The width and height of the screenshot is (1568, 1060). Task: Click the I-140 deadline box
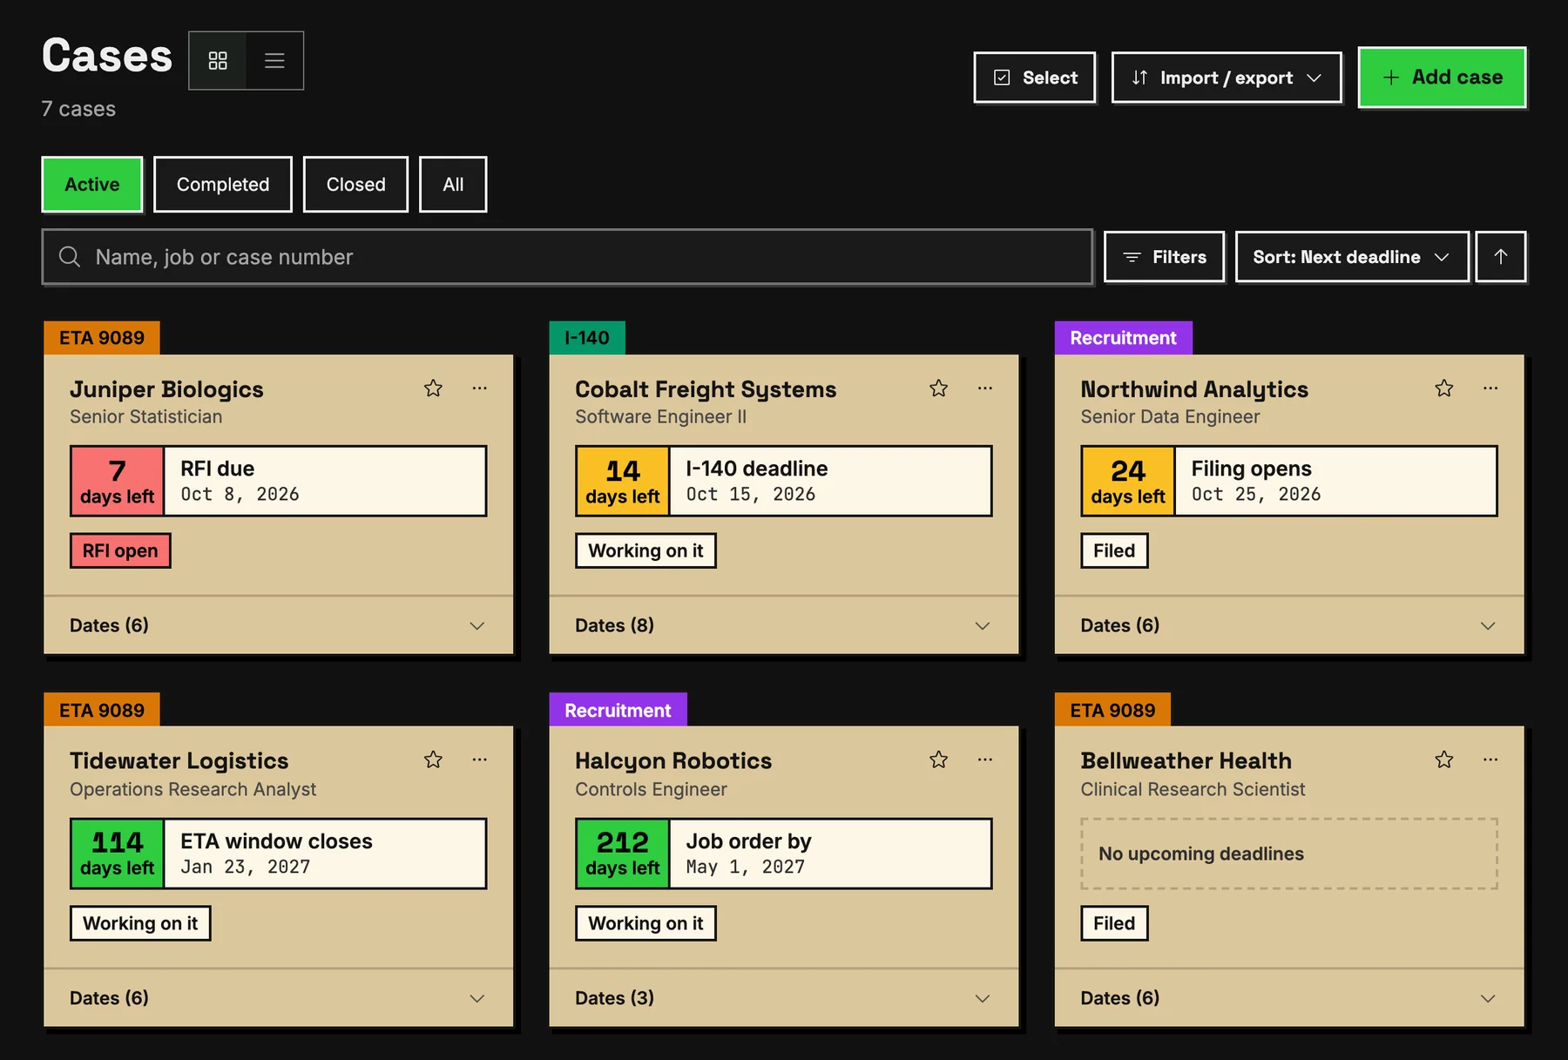pos(783,481)
